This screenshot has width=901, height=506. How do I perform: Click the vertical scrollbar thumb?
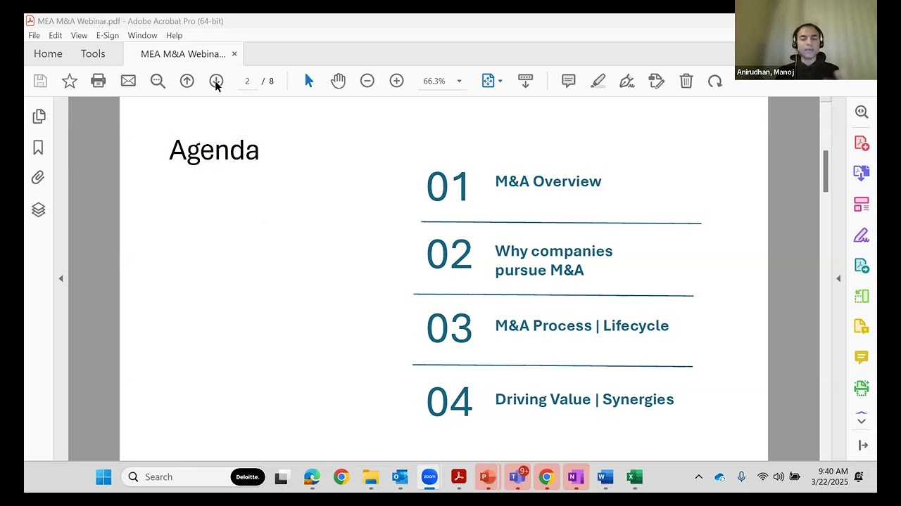(x=826, y=171)
